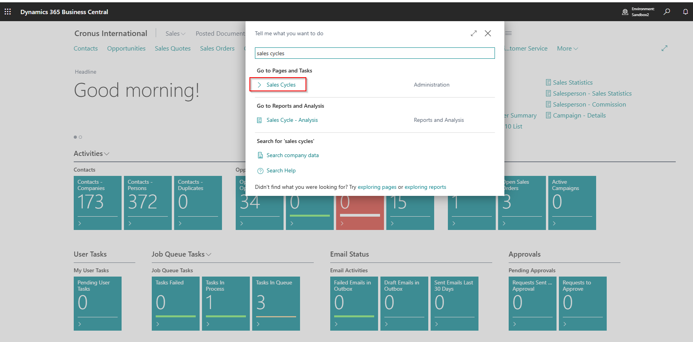Click the first headline pagination dot
Screen dimensions: 693x342
coord(75,137)
